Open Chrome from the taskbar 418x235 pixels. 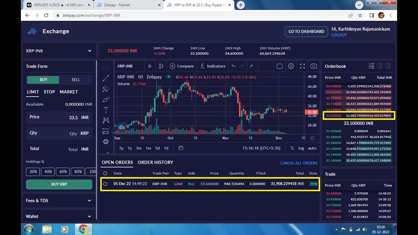83,229
